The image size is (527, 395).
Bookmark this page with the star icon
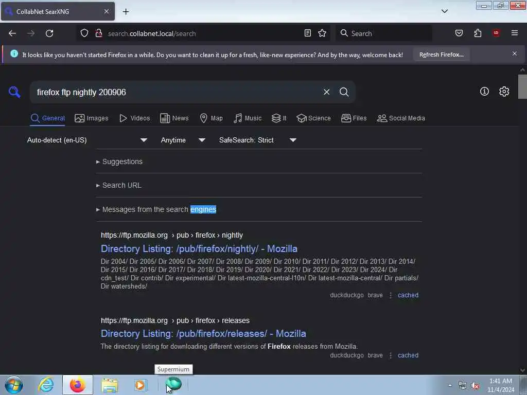pos(322,33)
